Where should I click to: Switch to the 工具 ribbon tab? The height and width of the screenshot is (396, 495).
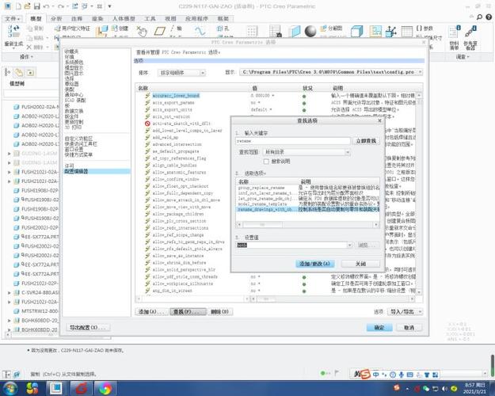click(x=150, y=19)
